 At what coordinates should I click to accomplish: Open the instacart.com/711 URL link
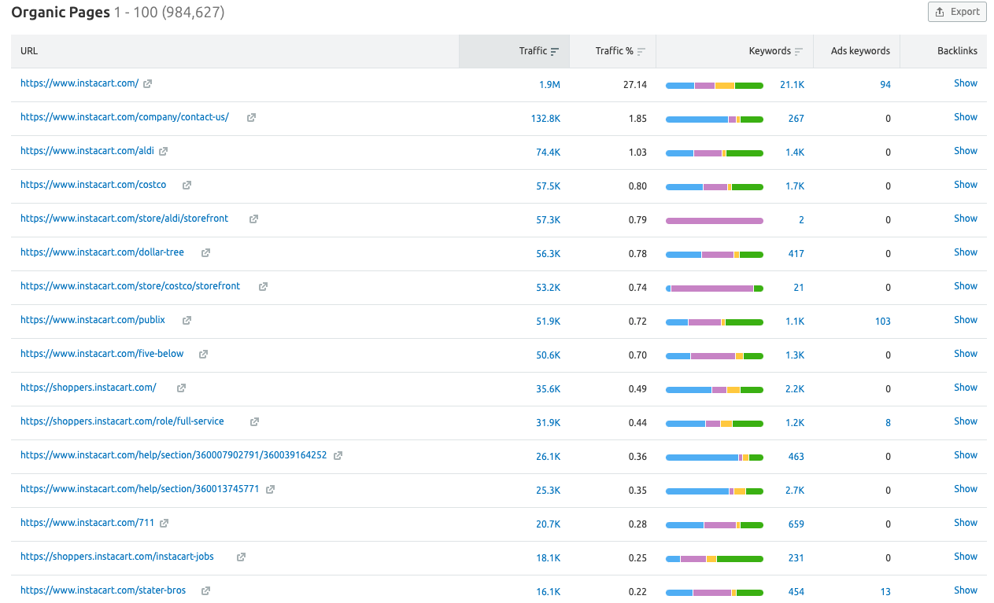click(x=87, y=523)
